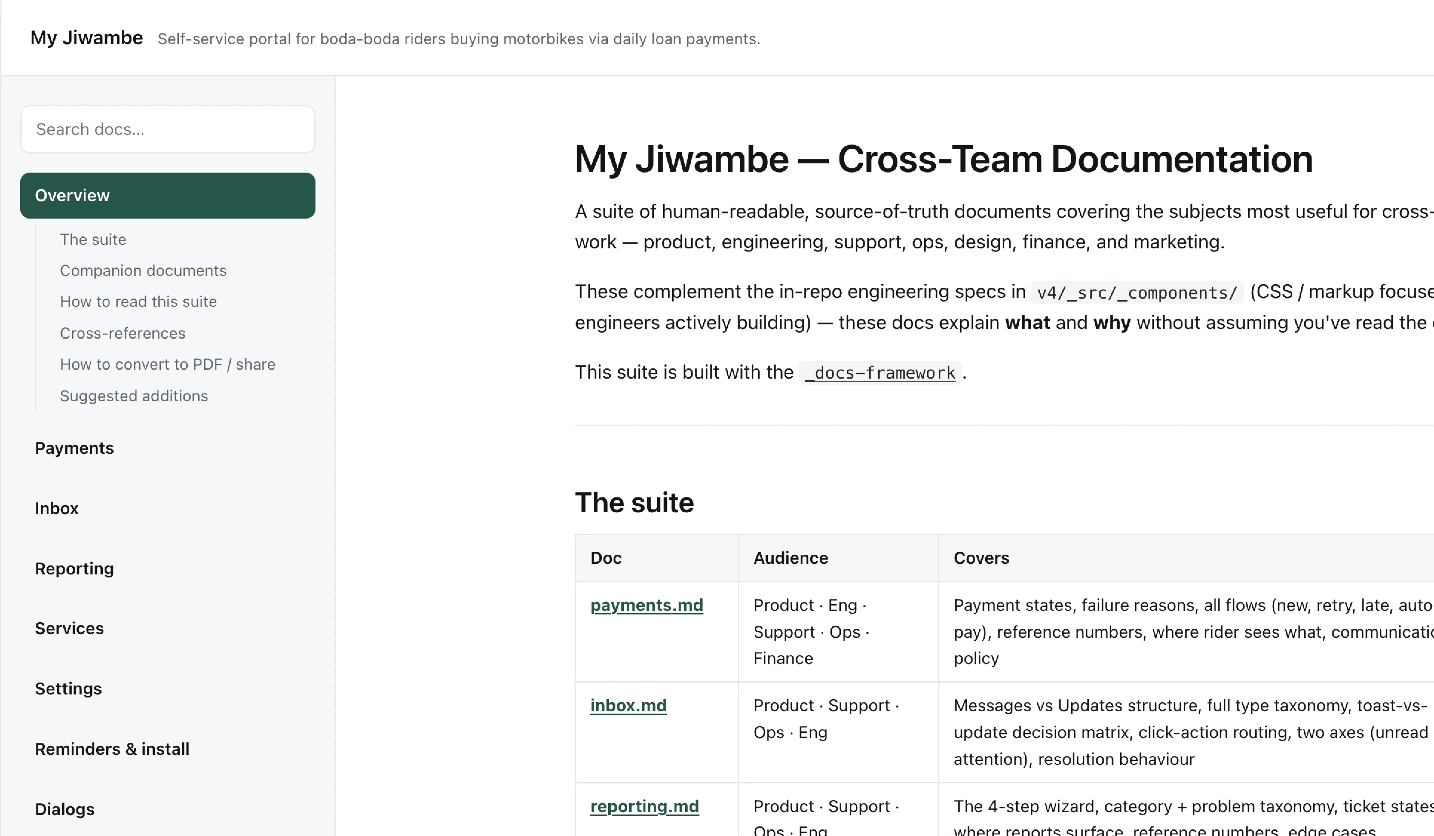Click the 'Payment states, failure reasons' covers cell
The image size is (1434, 836).
coord(1186,631)
